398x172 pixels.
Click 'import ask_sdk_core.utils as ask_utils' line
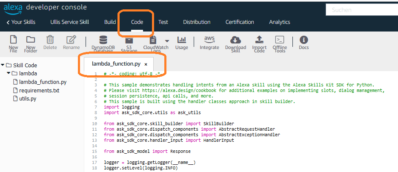pyautogui.click(x=152, y=113)
